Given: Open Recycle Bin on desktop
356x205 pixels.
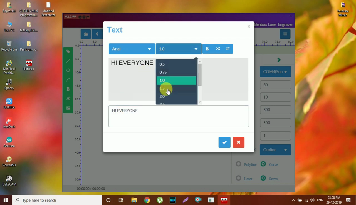Looking at the screenshot, I should pyautogui.click(x=9, y=46).
